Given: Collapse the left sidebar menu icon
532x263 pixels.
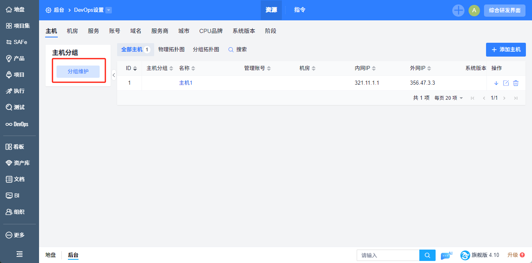Looking at the screenshot, I should [19, 254].
